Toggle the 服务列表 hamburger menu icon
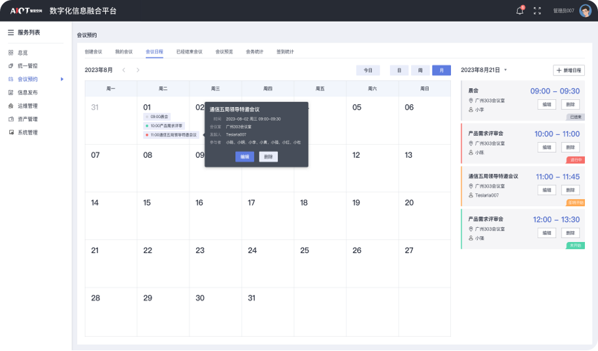Image resolution: width=598 pixels, height=351 pixels. (x=10, y=33)
